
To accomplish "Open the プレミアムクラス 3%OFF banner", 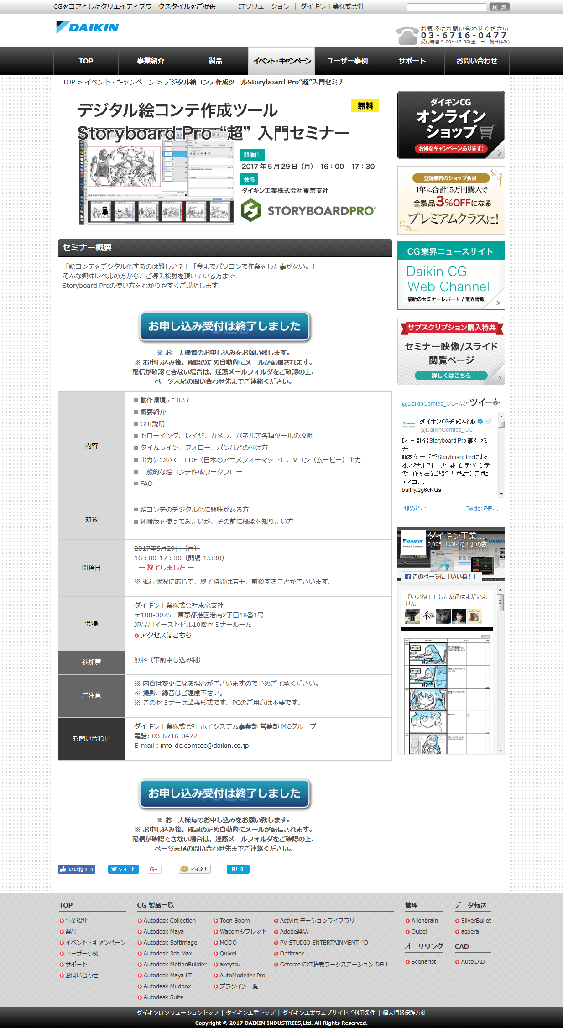I will pyautogui.click(x=451, y=200).
